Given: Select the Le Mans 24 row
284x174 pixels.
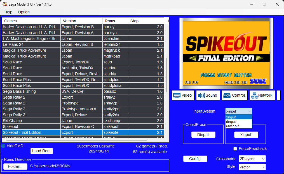Looking at the screenshot, I should tap(83, 44).
